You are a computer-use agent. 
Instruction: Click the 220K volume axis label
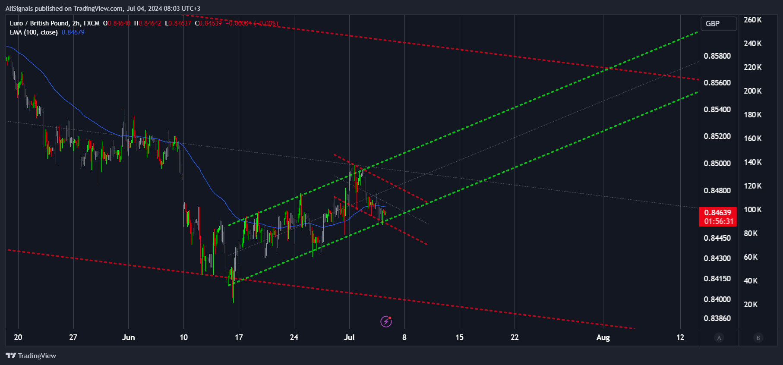coord(752,67)
